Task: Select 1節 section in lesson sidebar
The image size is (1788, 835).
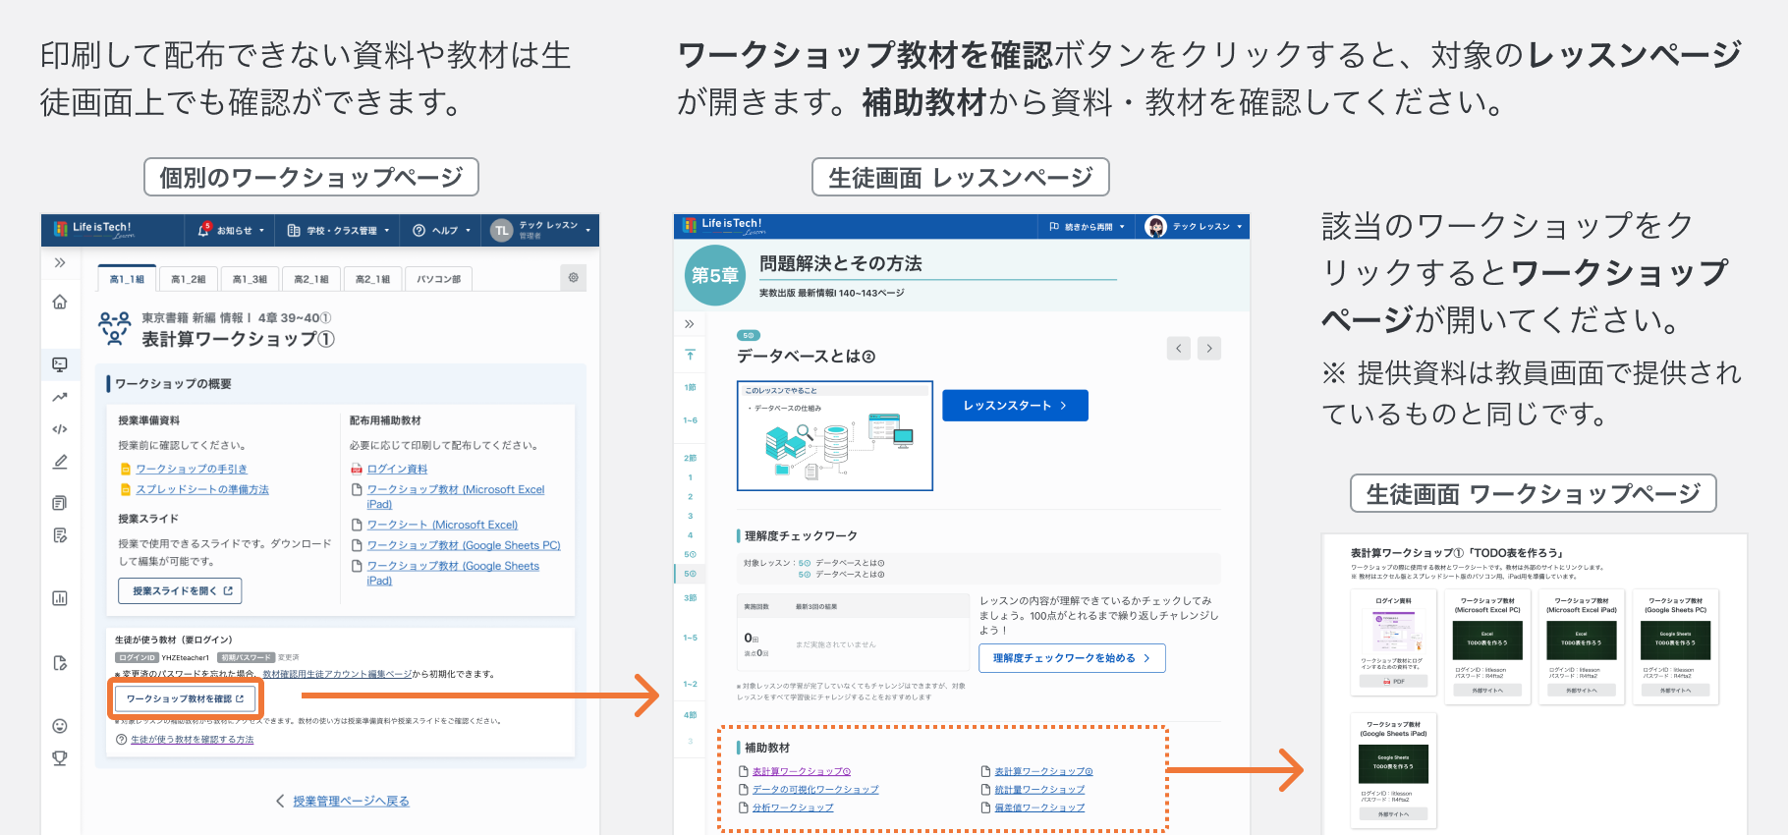Action: point(691,388)
